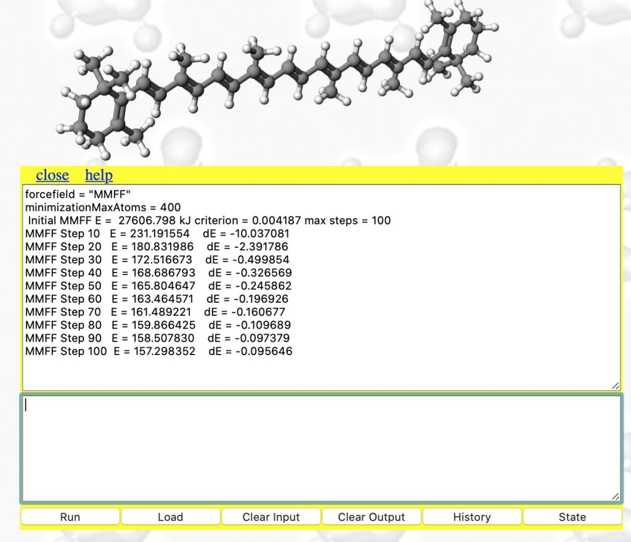Click the input box's resize handle
Viewport: 631px width, 542px height.
tap(615, 496)
